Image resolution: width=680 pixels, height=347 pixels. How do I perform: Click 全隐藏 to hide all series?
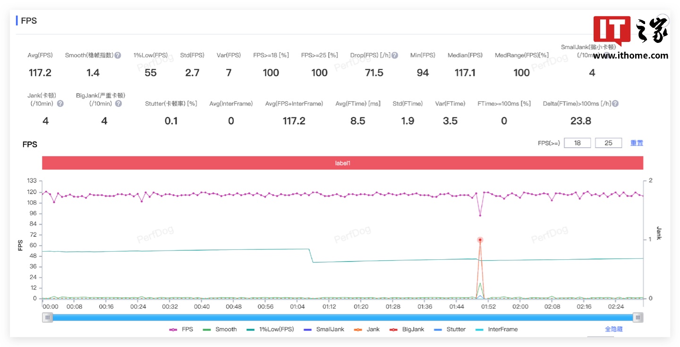coord(613,329)
